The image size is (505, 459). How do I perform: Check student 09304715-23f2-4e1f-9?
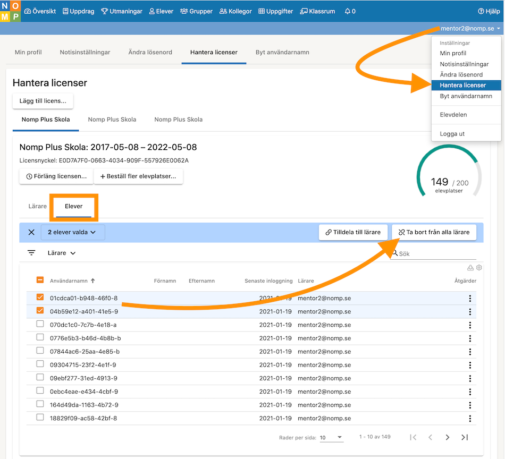40,364
